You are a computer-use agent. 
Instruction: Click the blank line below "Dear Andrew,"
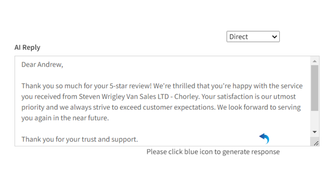[105, 75]
